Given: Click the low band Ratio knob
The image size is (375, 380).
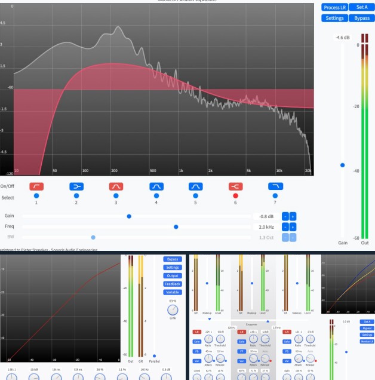Looking at the screenshot, I should point(208,339).
